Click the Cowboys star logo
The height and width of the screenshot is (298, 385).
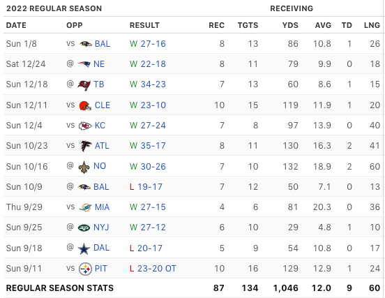pos(84,248)
